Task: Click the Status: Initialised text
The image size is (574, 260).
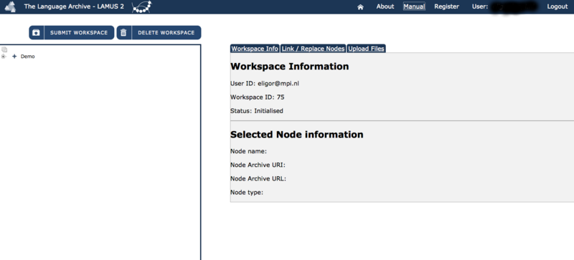Action: [257, 111]
